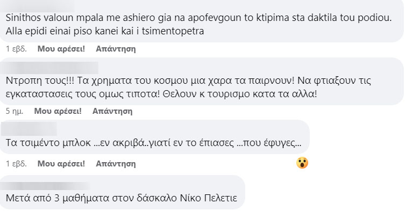Viewport: 413px width, 211px height.
Task: Open "1 εβδ." timestamp under τσιμέντο μπλοκ comment
Action: pyautogui.click(x=16, y=163)
